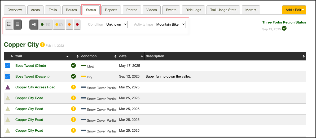Click yellow warning icon next to Copper City heading
Viewport: 316px width, 138px height.
pyautogui.click(x=42, y=45)
